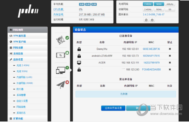Toggle main wireless 2.4GHz button

[148, 4]
